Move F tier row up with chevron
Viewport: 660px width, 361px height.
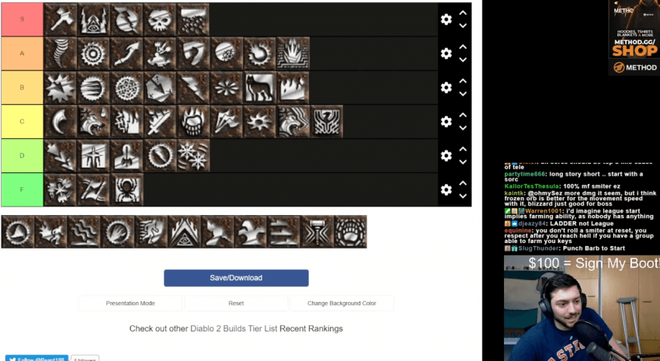pos(463,183)
